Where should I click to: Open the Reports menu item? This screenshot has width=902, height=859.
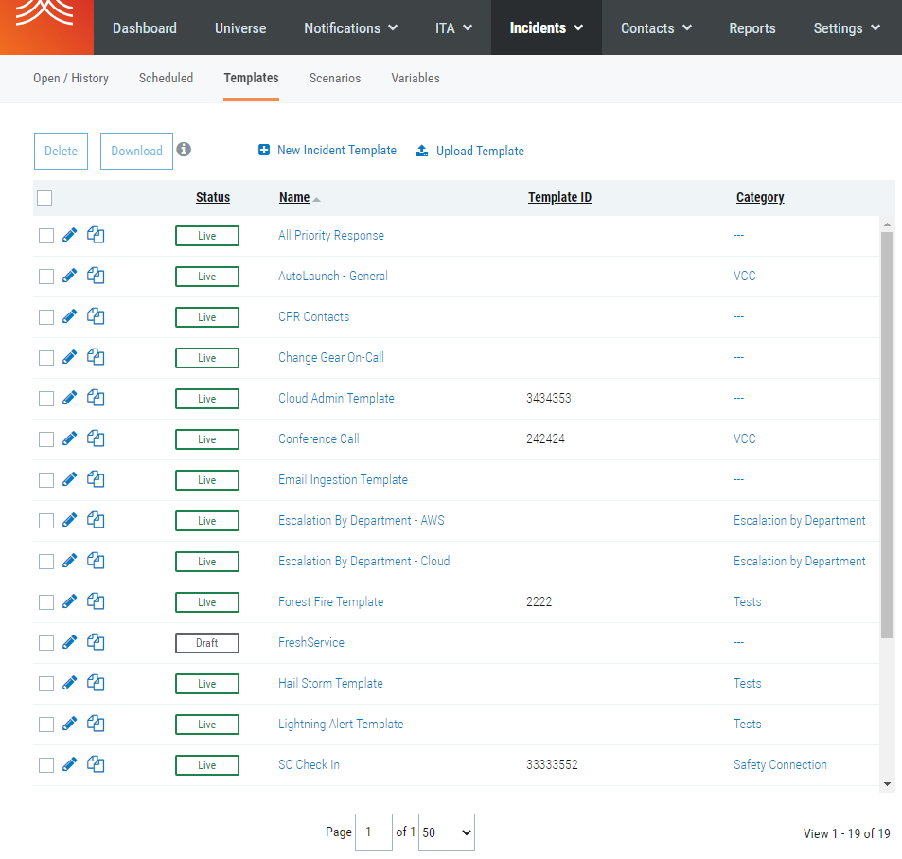(752, 28)
